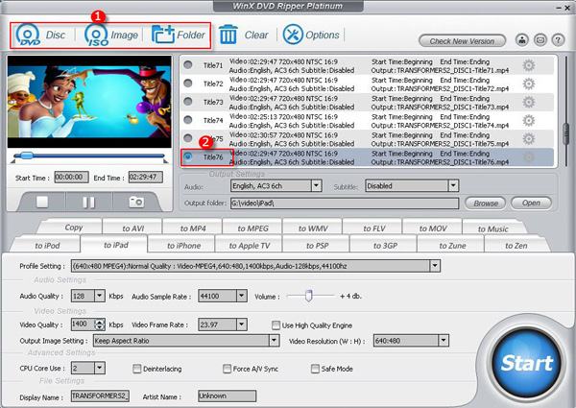Screen dimensions: 576x408
Task: Click the Volume slider handle
Action: coord(308,296)
